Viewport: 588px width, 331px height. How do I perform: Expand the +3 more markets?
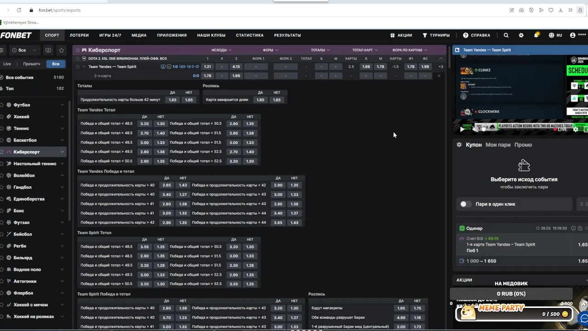(441, 67)
